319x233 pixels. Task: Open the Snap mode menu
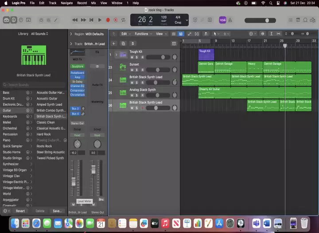coord(253,34)
